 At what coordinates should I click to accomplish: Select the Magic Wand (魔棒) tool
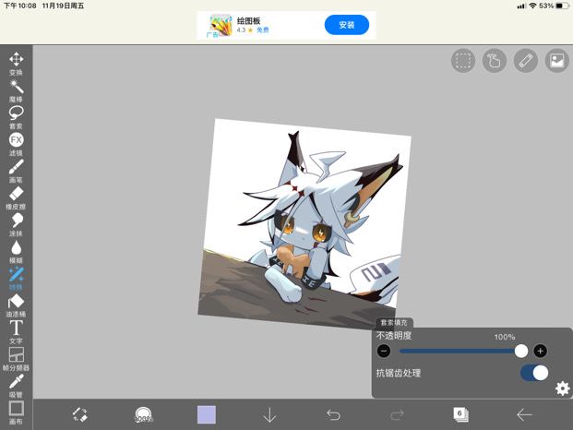[x=16, y=90]
